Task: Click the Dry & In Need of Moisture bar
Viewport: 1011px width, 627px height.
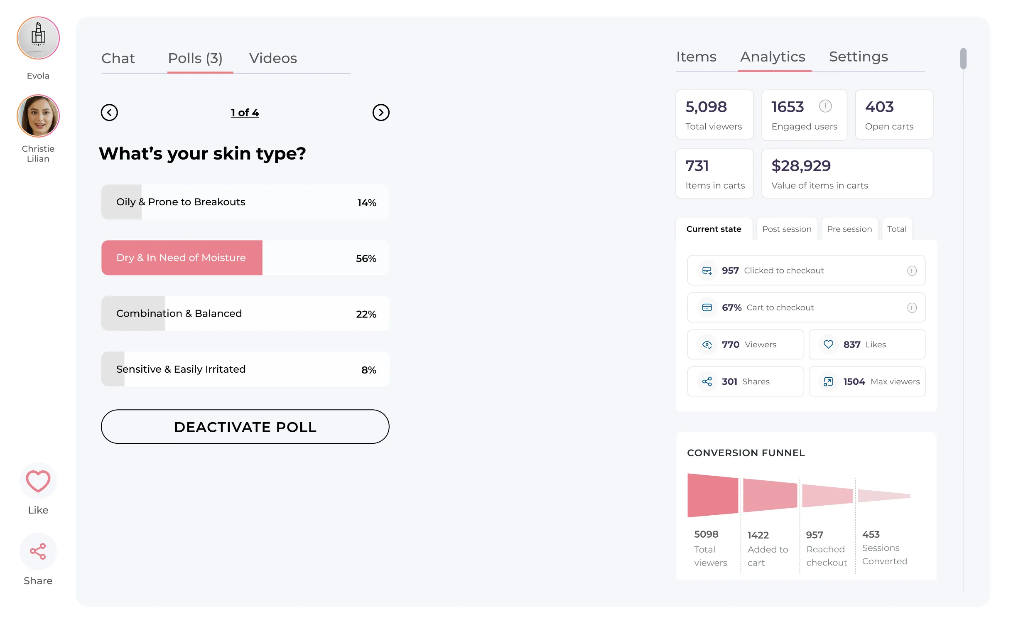Action: click(245, 258)
